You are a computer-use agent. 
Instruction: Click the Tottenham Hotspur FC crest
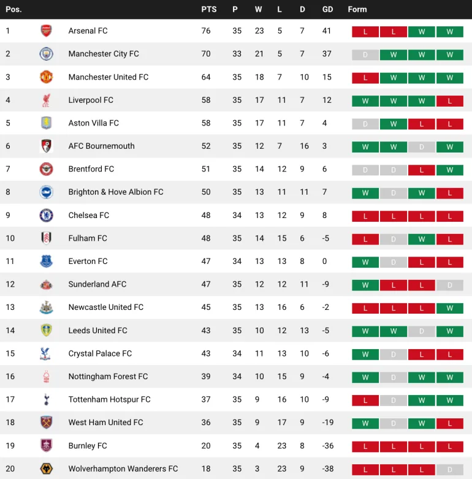pyautogui.click(x=46, y=399)
